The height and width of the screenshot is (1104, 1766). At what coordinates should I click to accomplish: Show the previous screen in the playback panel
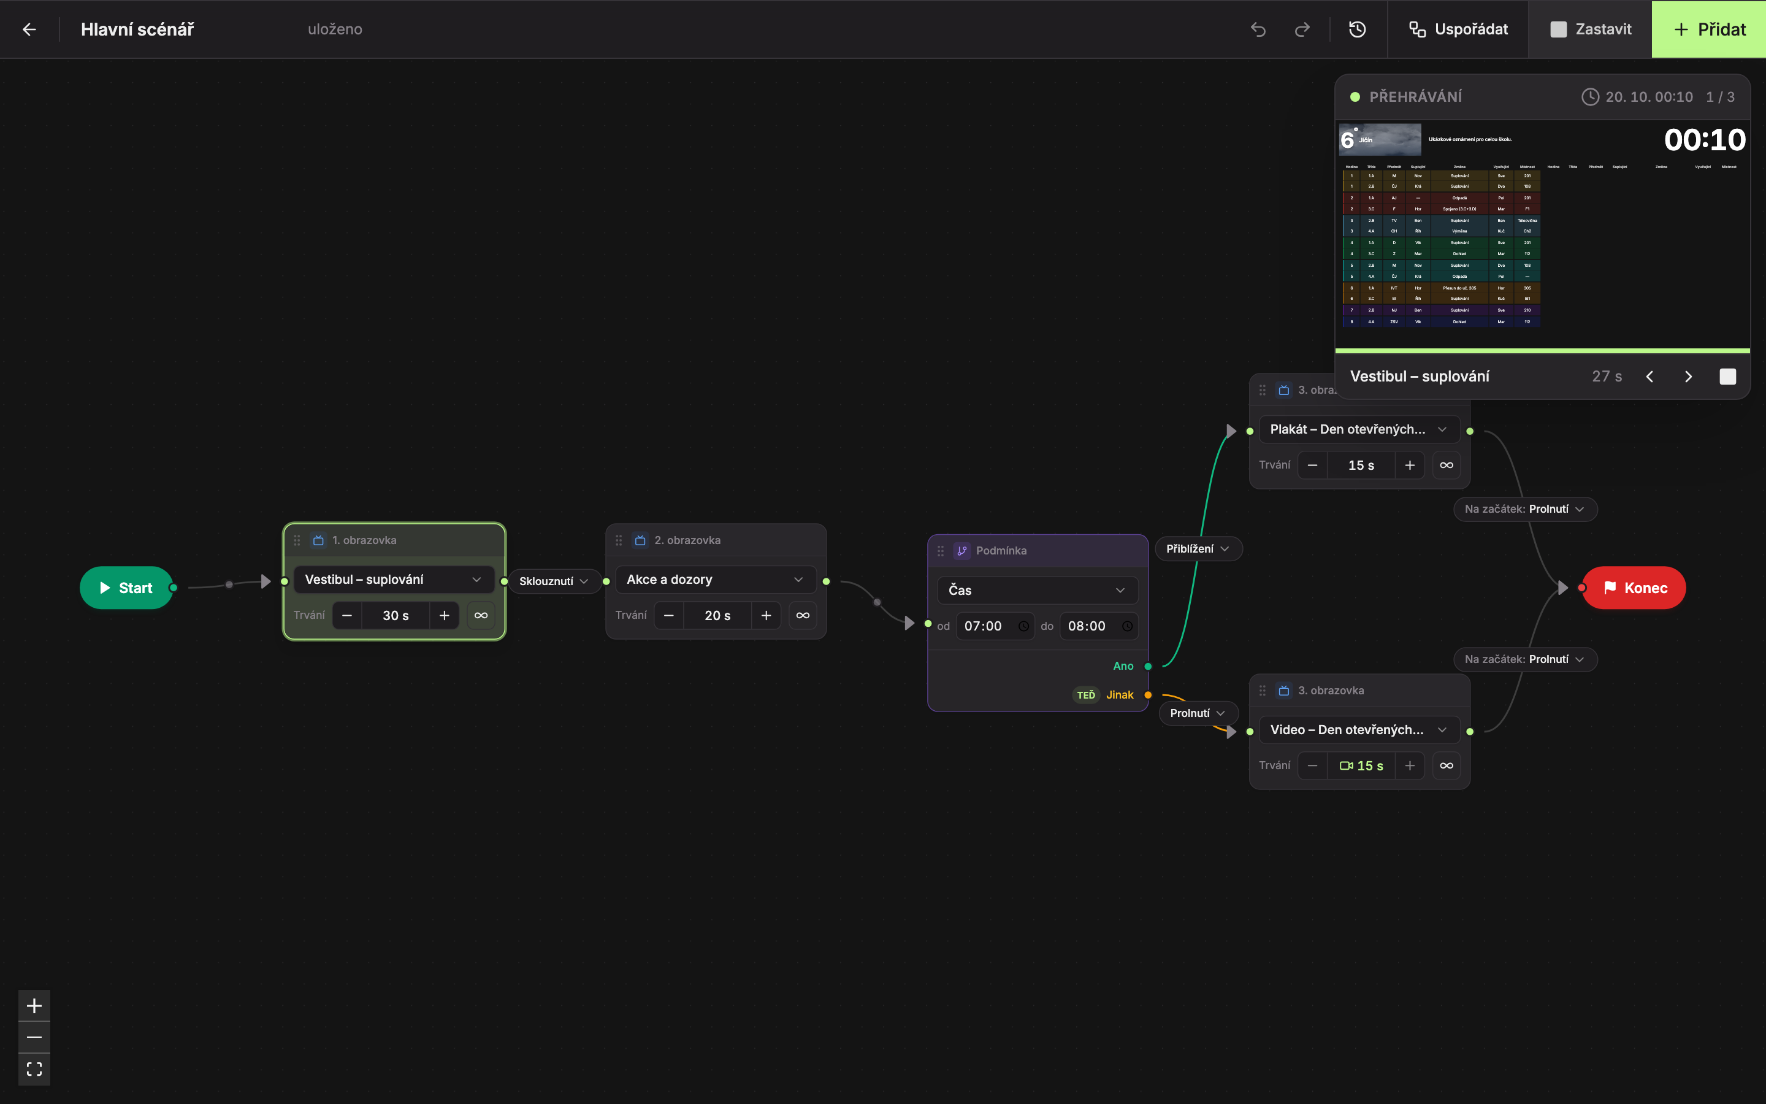coord(1649,377)
